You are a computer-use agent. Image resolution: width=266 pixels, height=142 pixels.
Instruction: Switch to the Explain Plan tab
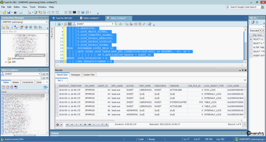click(89, 75)
